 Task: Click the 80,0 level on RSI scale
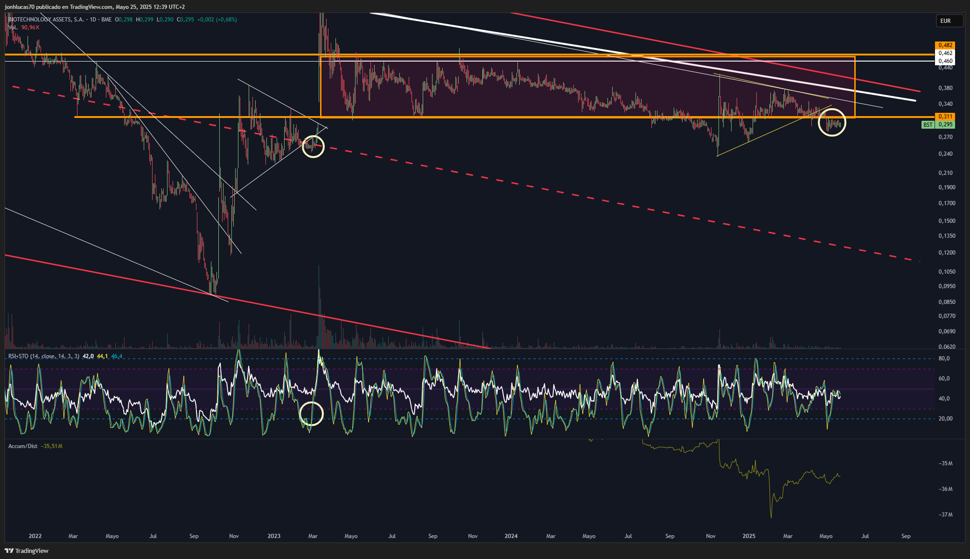coord(944,359)
